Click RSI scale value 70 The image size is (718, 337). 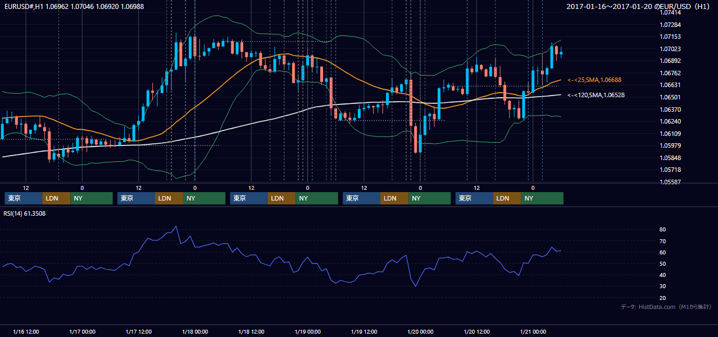click(x=663, y=241)
